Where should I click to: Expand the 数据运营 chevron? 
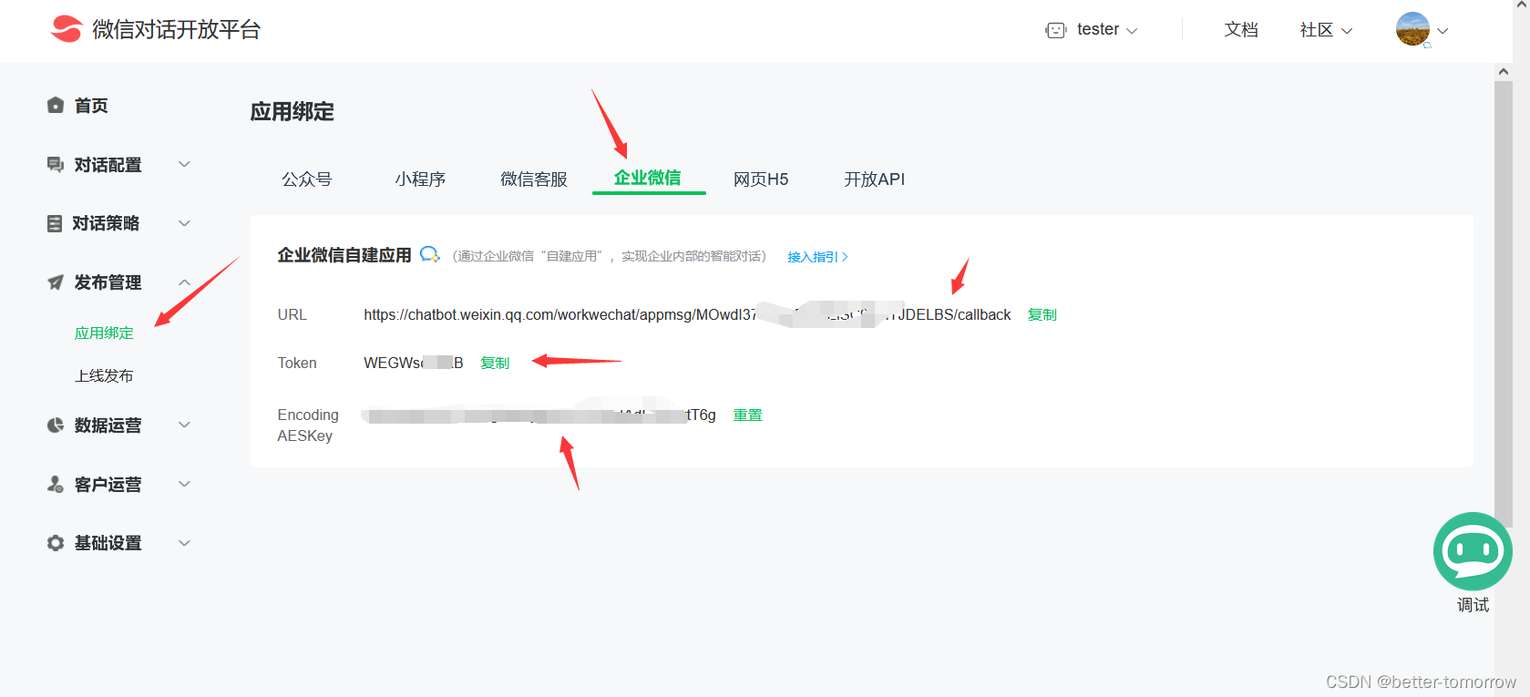click(x=184, y=425)
